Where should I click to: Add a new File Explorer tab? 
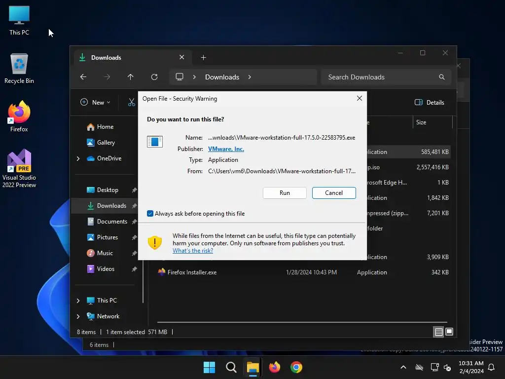click(203, 58)
